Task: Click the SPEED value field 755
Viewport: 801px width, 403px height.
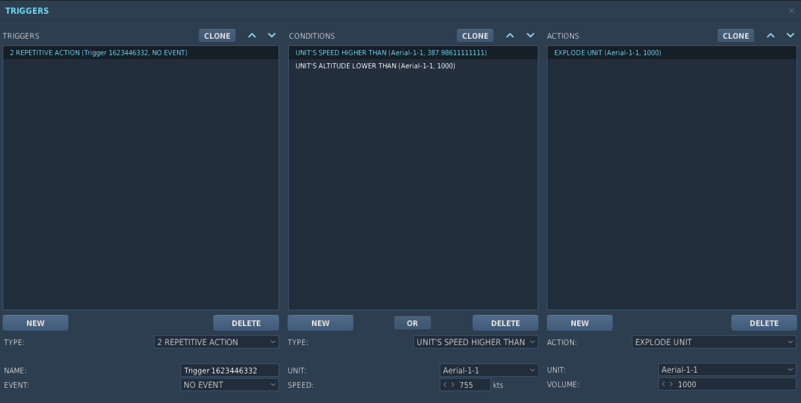Action: [473, 385]
